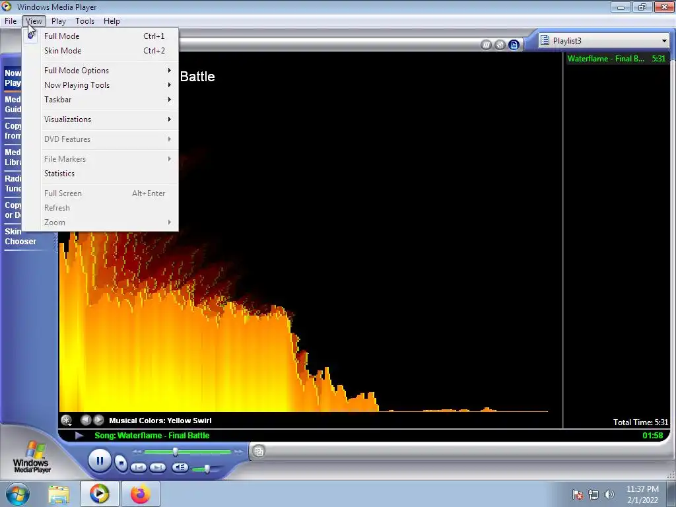
Task: Click the Total Time: 5:31 label
Action: coord(640,422)
